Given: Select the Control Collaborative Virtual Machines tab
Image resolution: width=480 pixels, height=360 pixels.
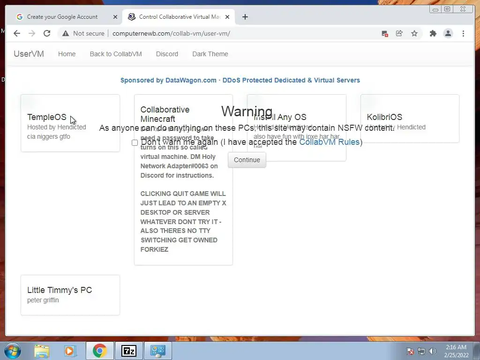Looking at the screenshot, I should pos(180,17).
